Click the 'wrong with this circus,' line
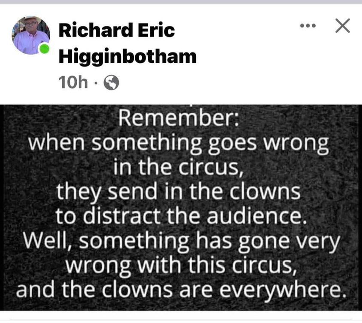This screenshot has width=362, height=323. [x=181, y=266]
